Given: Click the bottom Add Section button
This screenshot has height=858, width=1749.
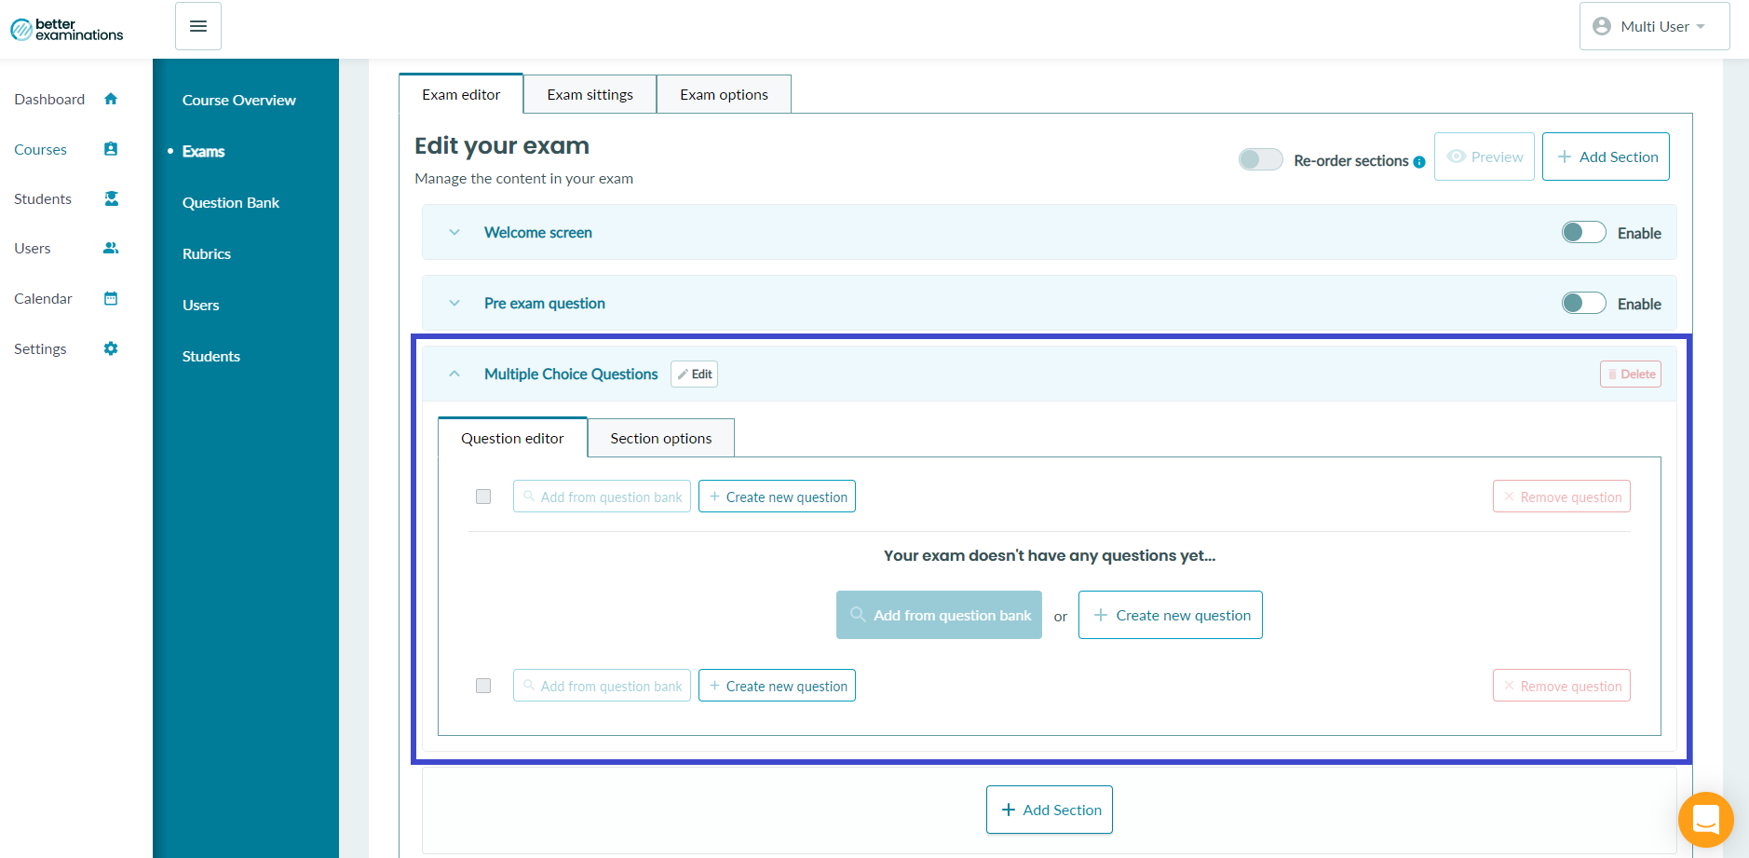Looking at the screenshot, I should point(1050,810).
